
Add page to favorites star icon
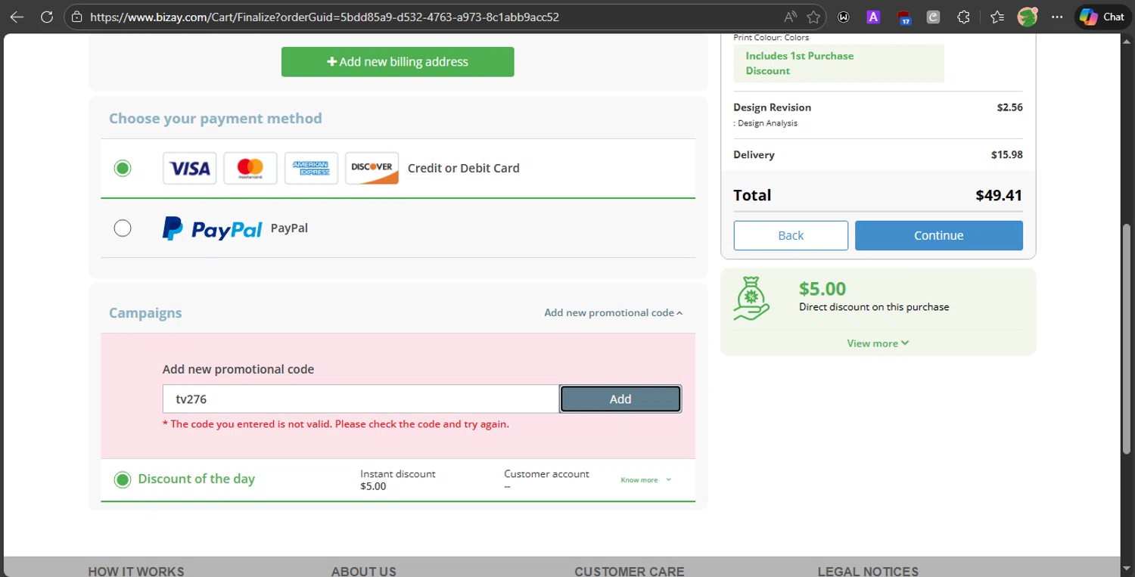pyautogui.click(x=814, y=17)
